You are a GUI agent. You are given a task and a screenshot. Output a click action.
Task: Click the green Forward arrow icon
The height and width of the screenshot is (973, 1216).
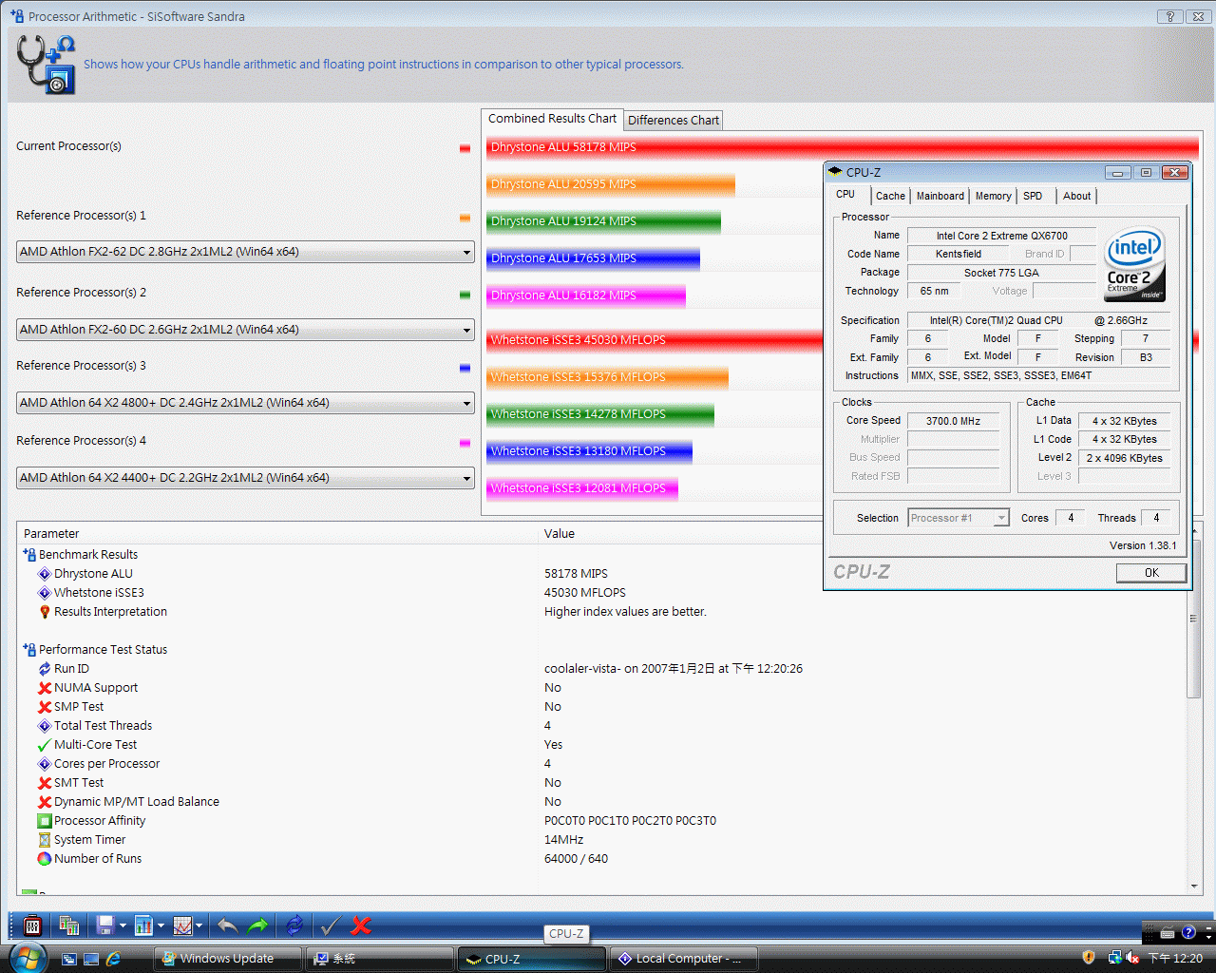coord(257,925)
